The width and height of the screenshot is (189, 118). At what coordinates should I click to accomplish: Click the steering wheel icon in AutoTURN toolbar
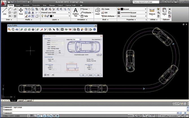(x=33, y=30)
